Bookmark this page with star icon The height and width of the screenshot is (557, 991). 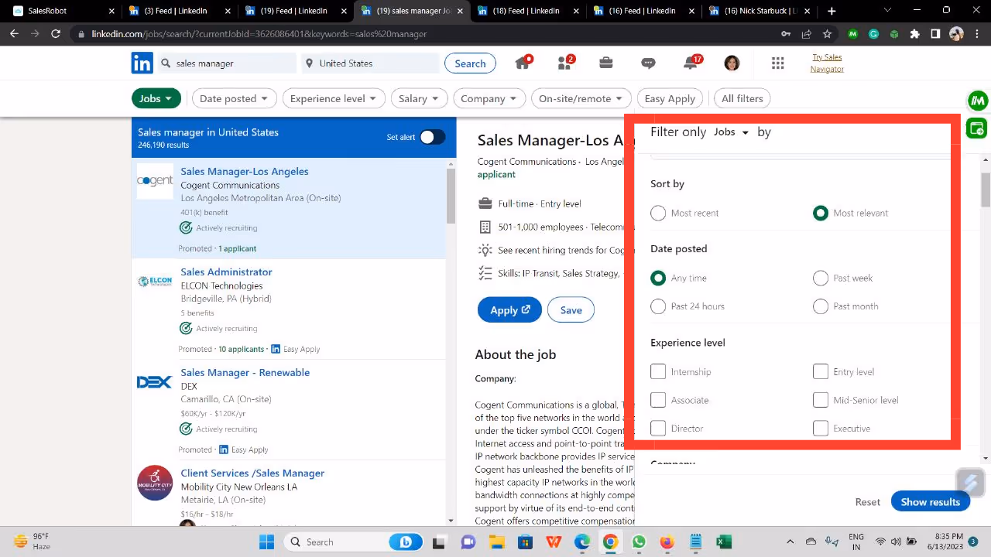(x=827, y=34)
